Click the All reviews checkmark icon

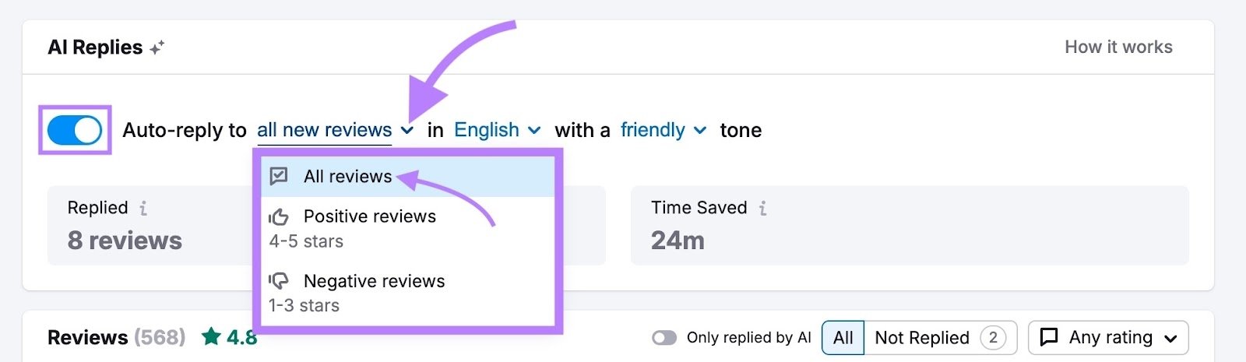point(279,177)
